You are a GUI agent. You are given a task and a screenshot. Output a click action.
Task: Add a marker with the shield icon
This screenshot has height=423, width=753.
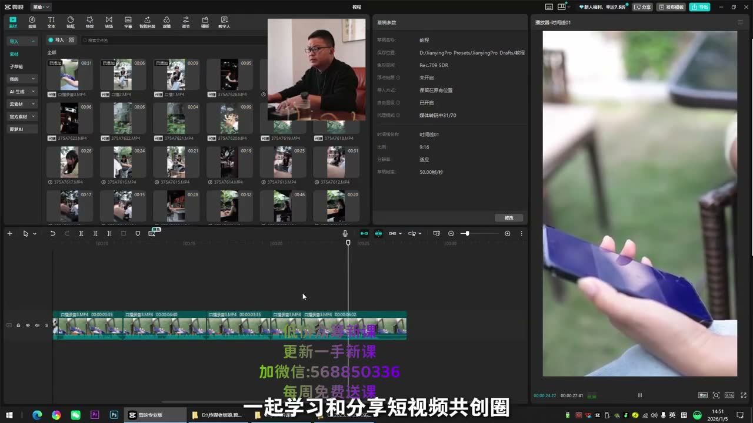point(138,233)
